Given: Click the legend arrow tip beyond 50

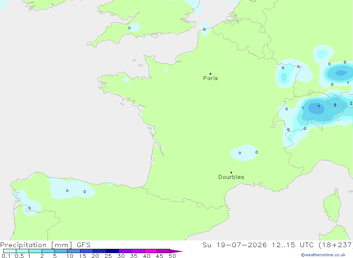Looking at the screenshot, I should coord(177,251).
